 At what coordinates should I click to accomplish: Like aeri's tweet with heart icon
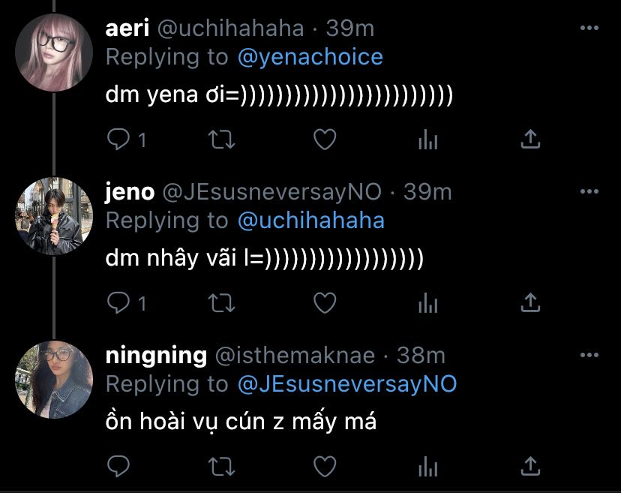(325, 139)
